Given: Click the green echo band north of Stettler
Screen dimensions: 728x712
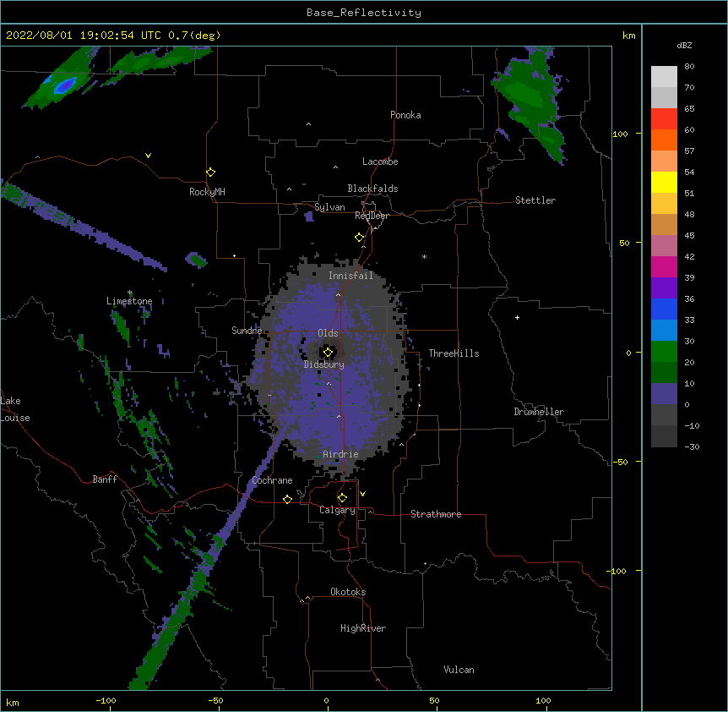Looking at the screenshot, I should tap(531, 105).
